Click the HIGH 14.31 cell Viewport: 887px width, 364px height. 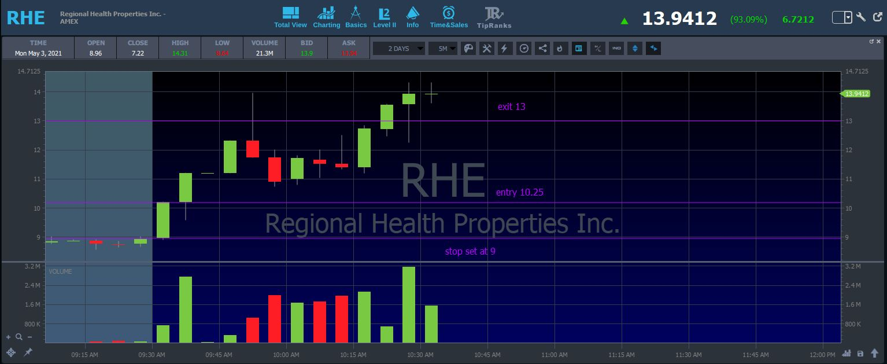pos(180,48)
